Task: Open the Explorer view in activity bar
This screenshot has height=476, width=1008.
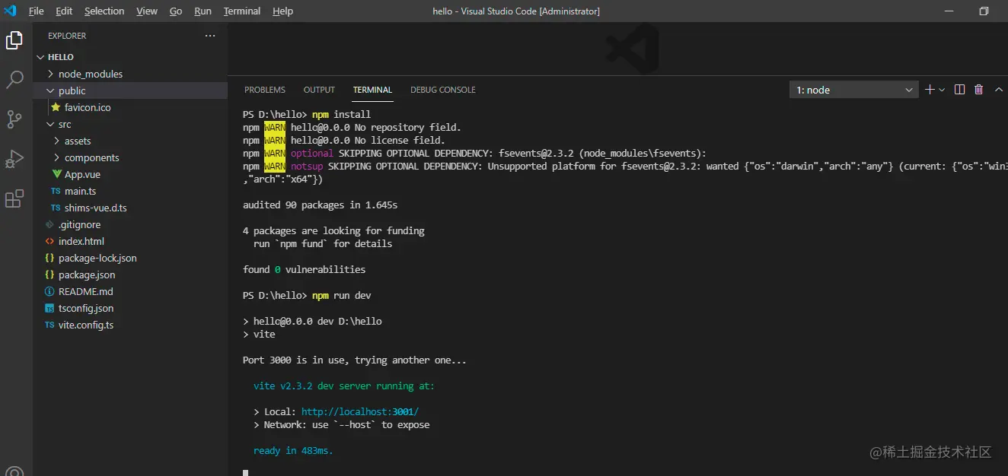Action: click(14, 40)
